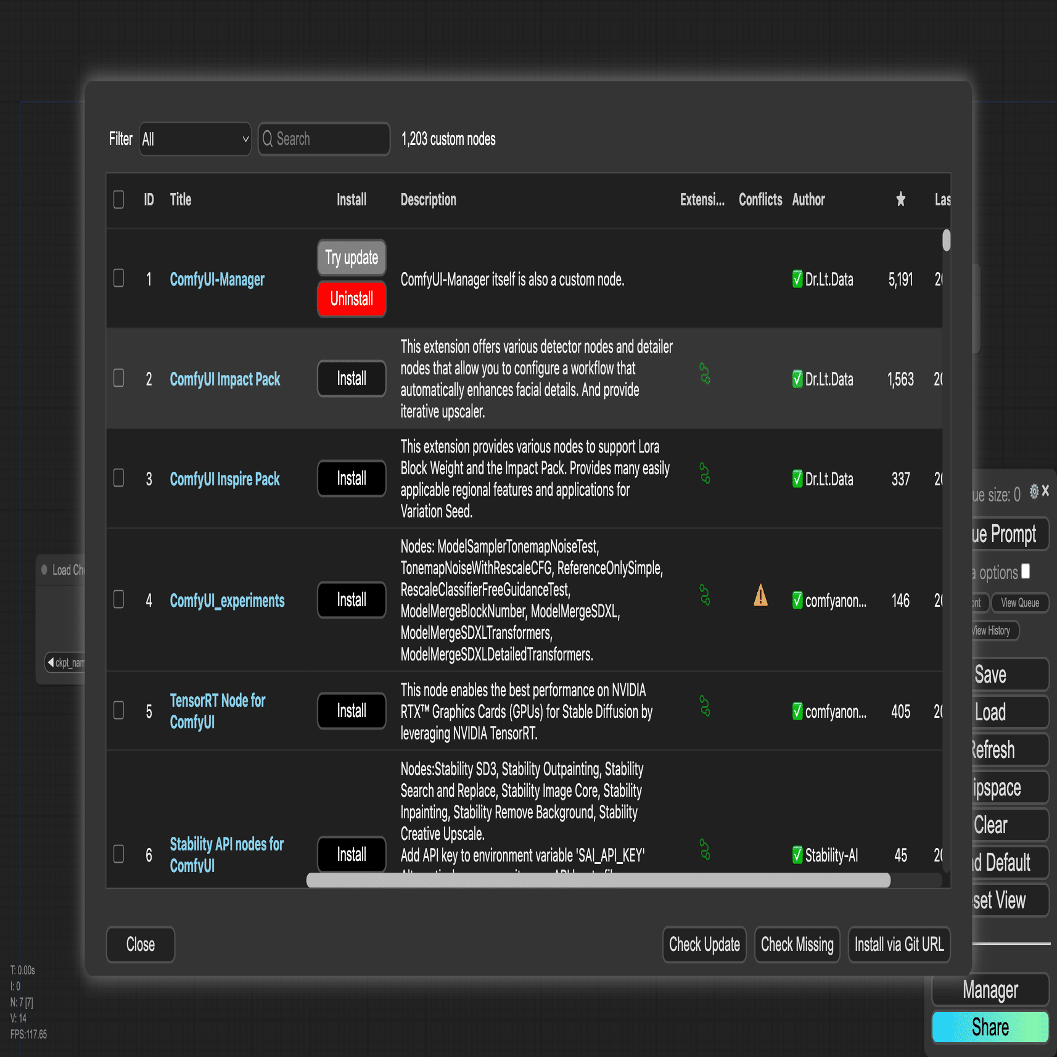
Task: Check the ComfyUI Impact Pack row checkbox
Action: coord(119,378)
